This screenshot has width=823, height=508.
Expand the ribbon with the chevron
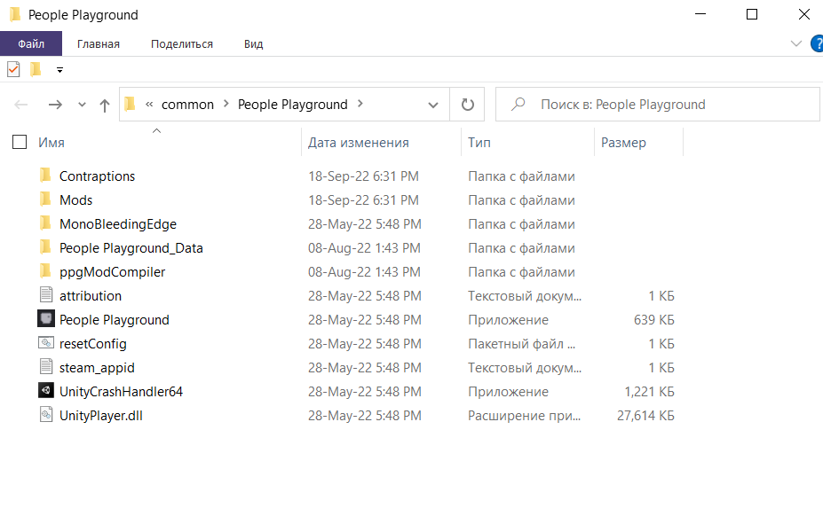(796, 43)
